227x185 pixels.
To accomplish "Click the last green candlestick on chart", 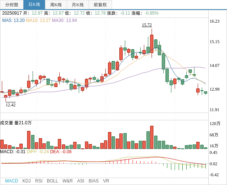I will pos(205,92).
